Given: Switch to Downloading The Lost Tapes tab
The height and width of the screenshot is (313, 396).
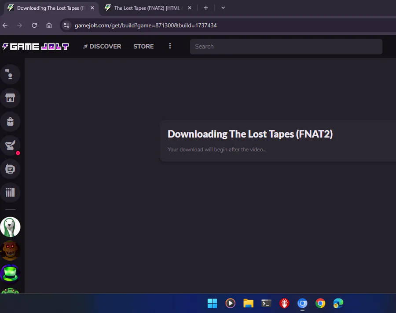Looking at the screenshot, I should (51, 8).
